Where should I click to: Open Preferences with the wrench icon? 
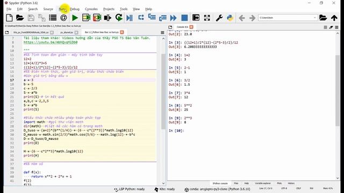click(x=219, y=18)
